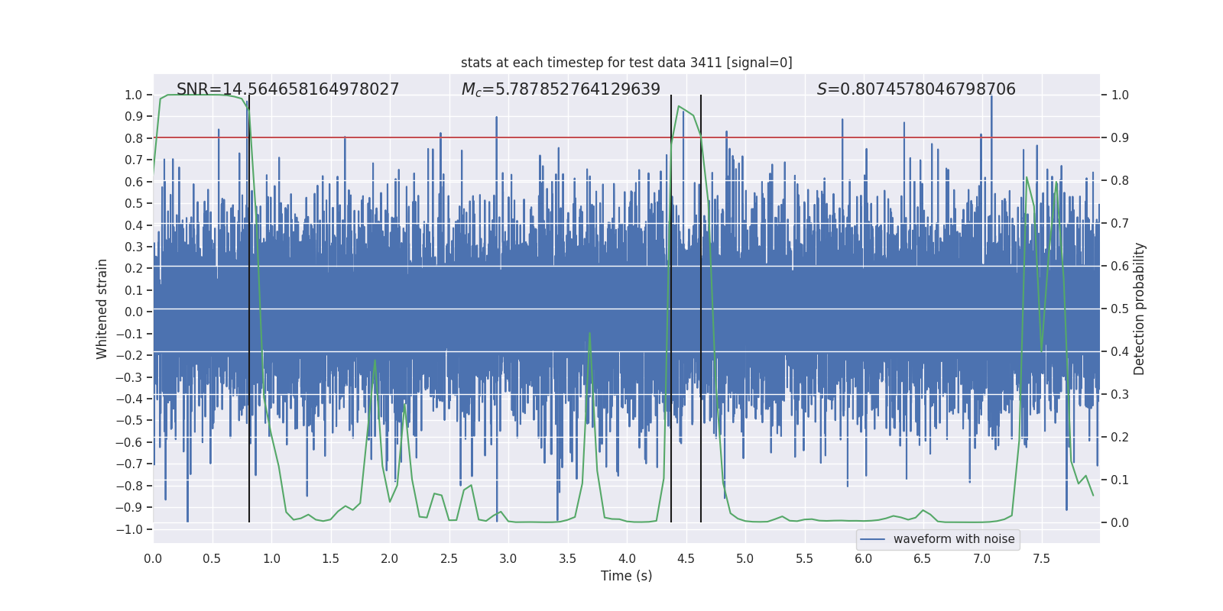Click the 0.4 tick on the Whitened strain axis
This screenshot has height=611, width=1223.
click(134, 225)
